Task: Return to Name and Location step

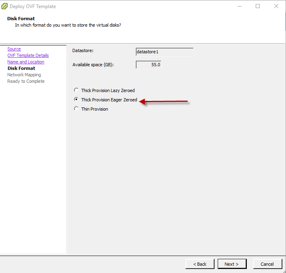Action: click(26, 62)
